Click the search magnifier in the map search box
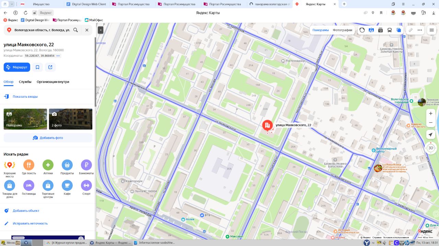The image size is (439, 246). coord(75,30)
